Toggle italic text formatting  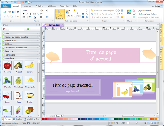(27, 14)
